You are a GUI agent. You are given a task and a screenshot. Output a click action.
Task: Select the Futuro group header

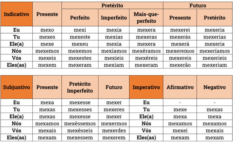coord(198,5)
